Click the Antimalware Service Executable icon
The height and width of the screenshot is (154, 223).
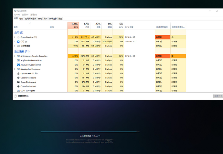coord(18,56)
